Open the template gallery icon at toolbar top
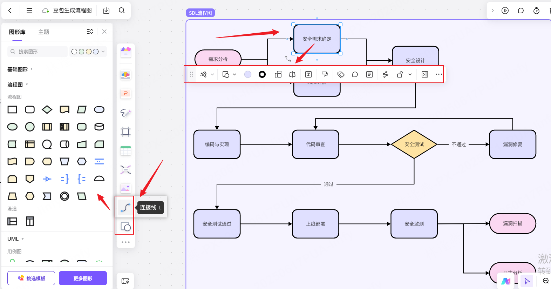551x289 pixels. (125, 52)
